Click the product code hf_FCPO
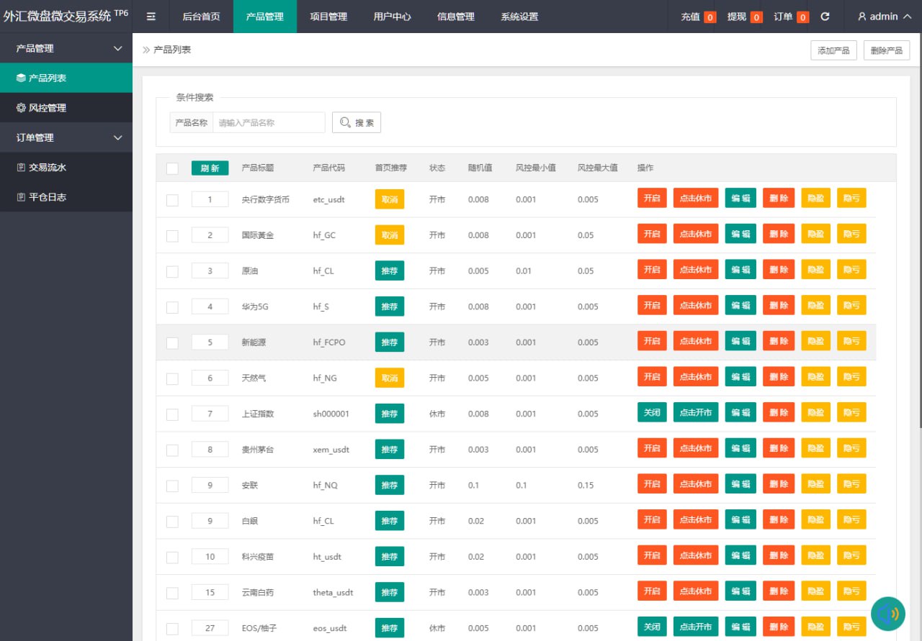 point(329,342)
